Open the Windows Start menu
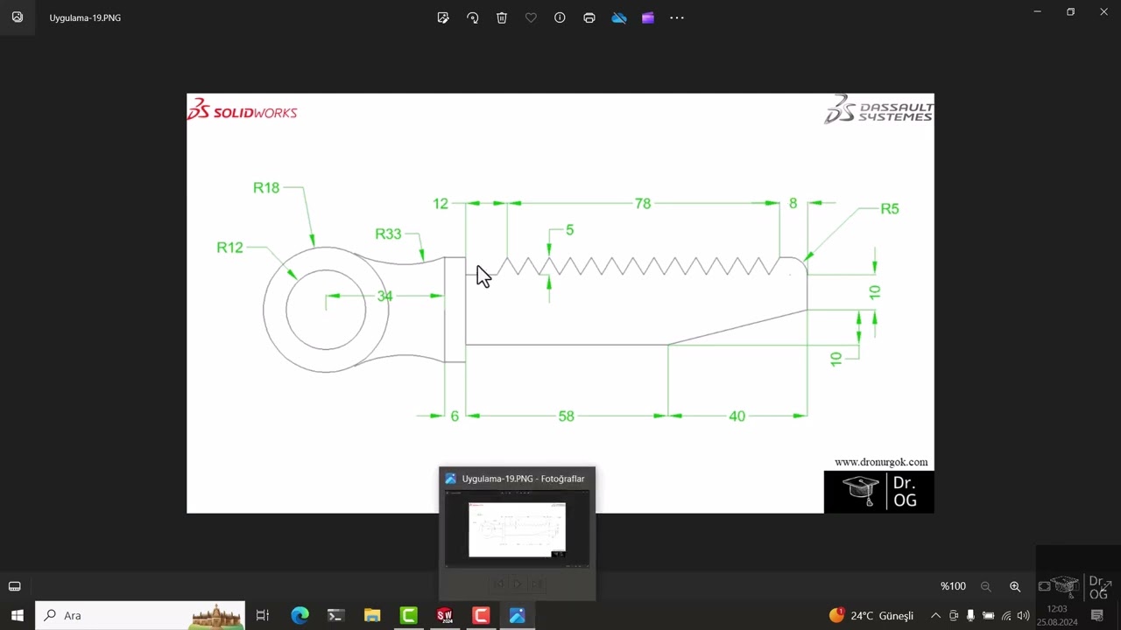Image resolution: width=1121 pixels, height=630 pixels. [x=17, y=616]
